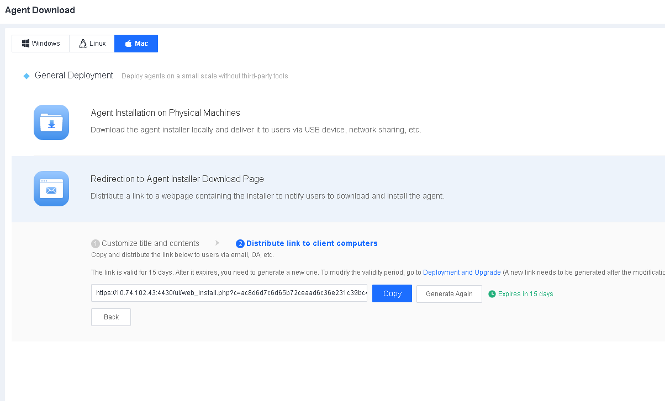Go back with the Back button
The image size is (665, 401).
[x=111, y=317]
